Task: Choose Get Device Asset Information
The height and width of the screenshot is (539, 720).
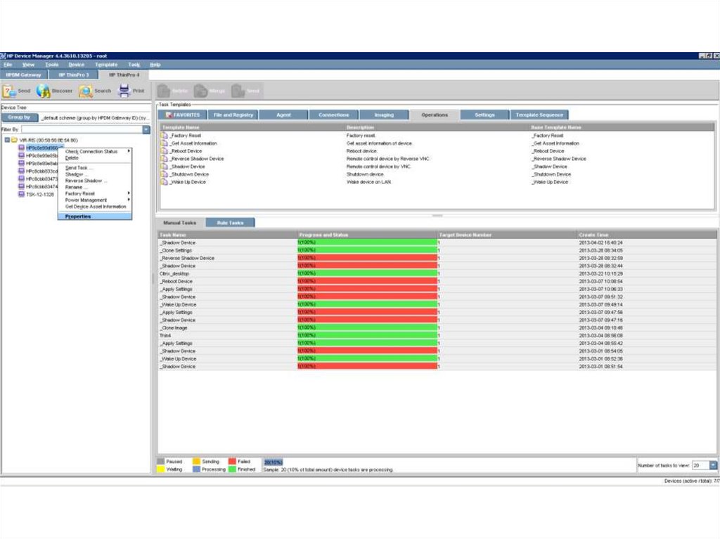Action: pos(95,207)
